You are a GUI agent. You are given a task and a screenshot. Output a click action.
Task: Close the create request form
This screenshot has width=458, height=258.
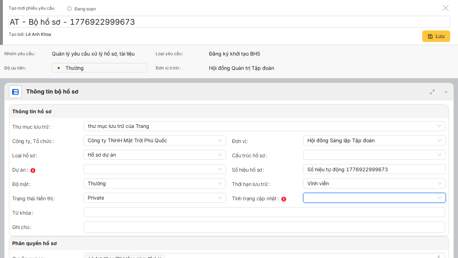tap(445, 8)
